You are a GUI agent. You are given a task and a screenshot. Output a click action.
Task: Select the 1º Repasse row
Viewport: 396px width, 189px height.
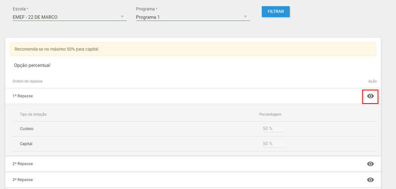pyautogui.click(x=193, y=96)
